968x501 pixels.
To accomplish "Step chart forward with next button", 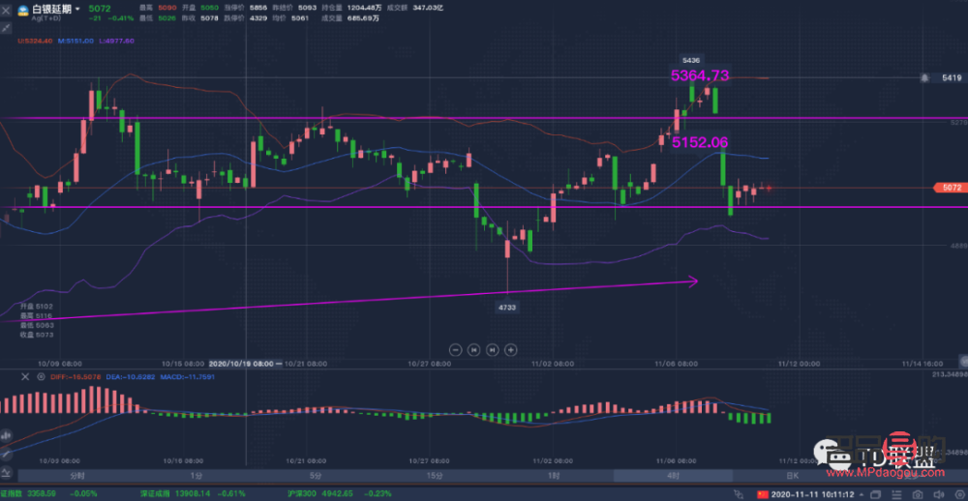I will tap(492, 349).
